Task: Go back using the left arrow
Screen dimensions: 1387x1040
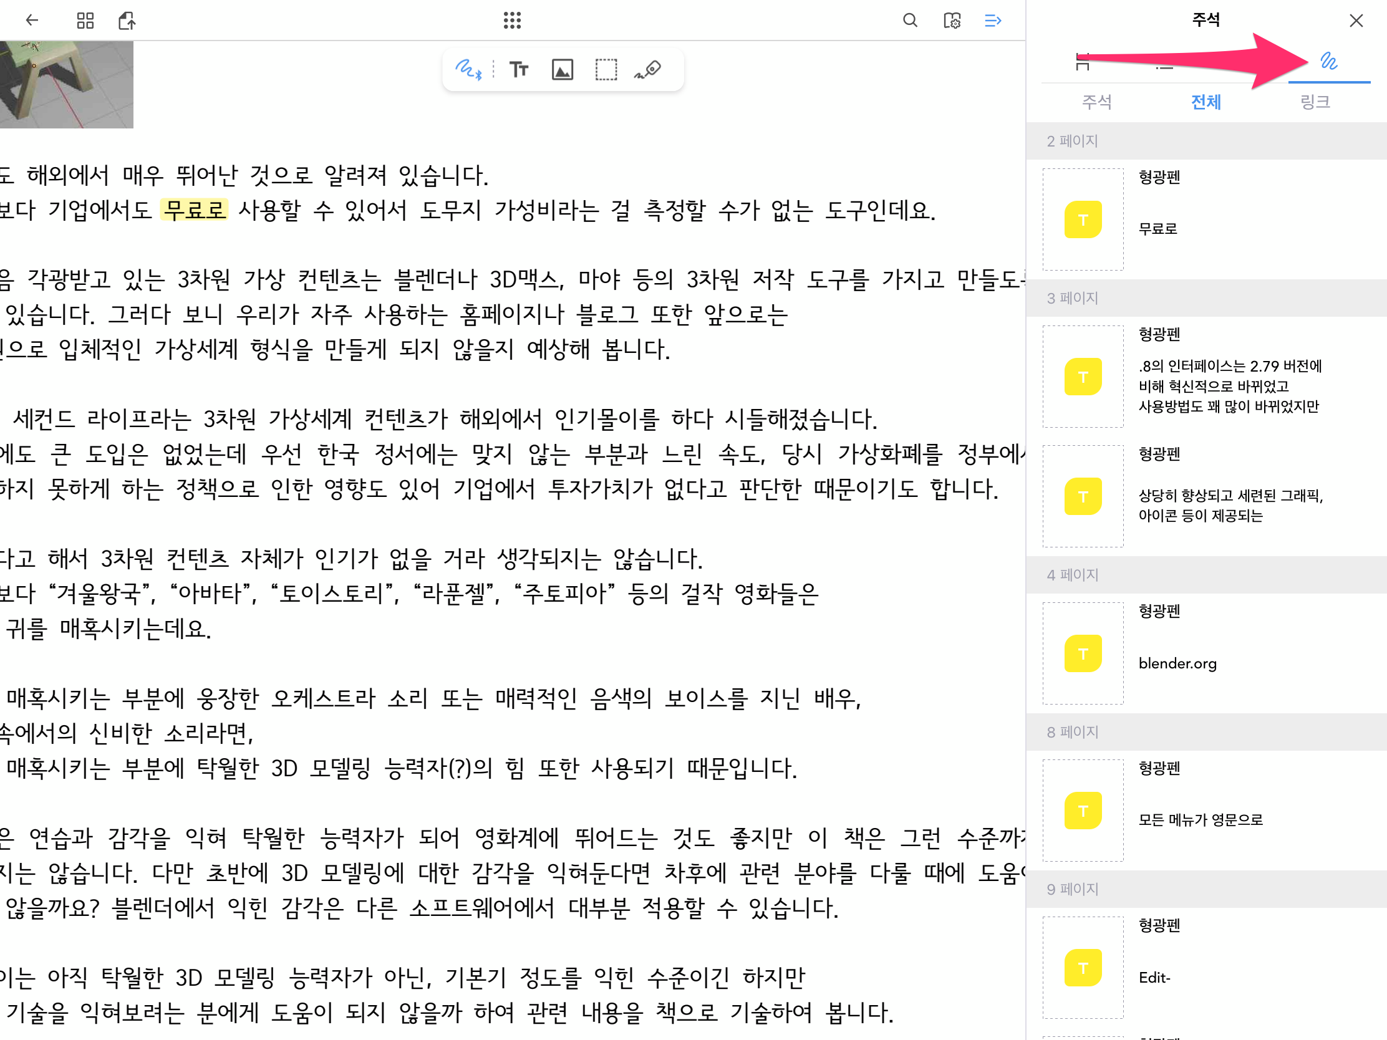Action: pyautogui.click(x=32, y=20)
